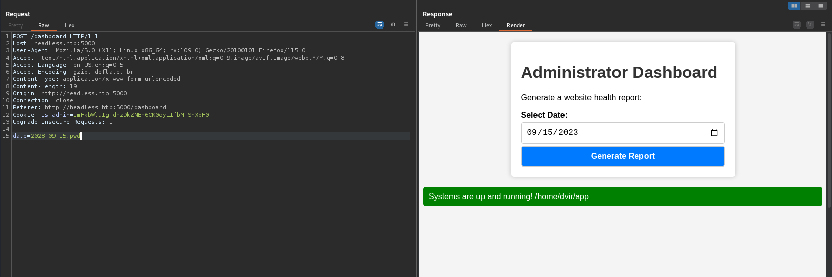
Task: Click the Response panel \n icon
Action: click(x=810, y=24)
